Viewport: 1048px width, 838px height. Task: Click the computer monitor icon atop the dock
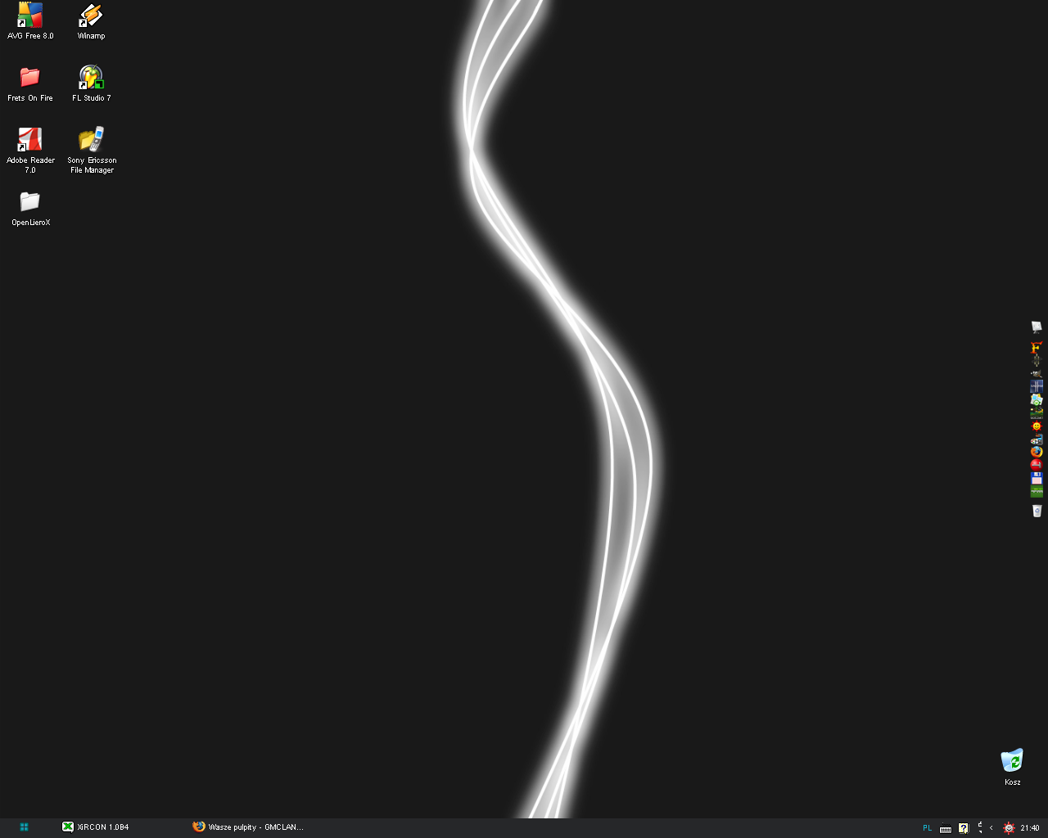coord(1037,327)
